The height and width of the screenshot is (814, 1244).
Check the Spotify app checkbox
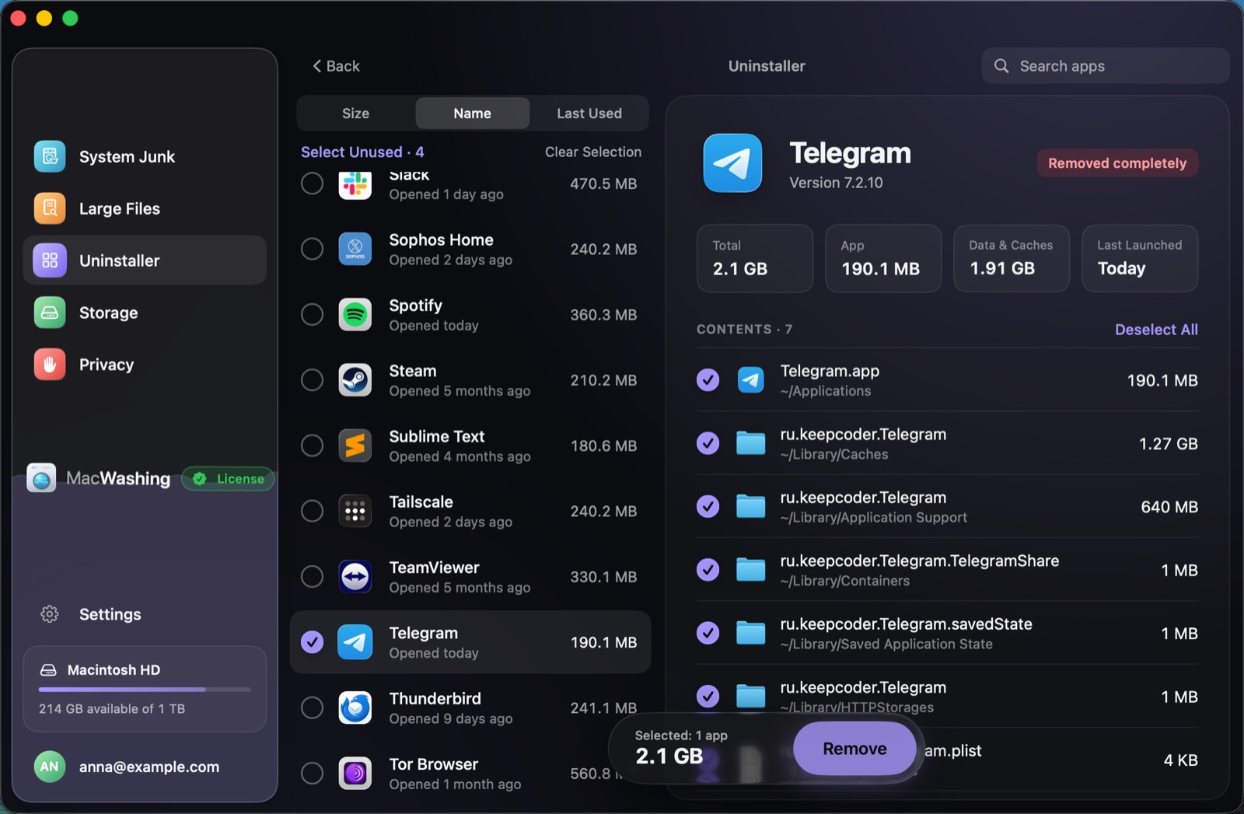coord(312,314)
